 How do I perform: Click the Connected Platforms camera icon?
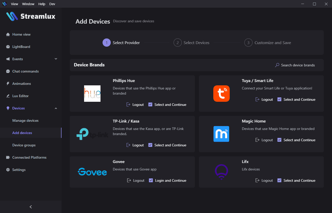8,158
